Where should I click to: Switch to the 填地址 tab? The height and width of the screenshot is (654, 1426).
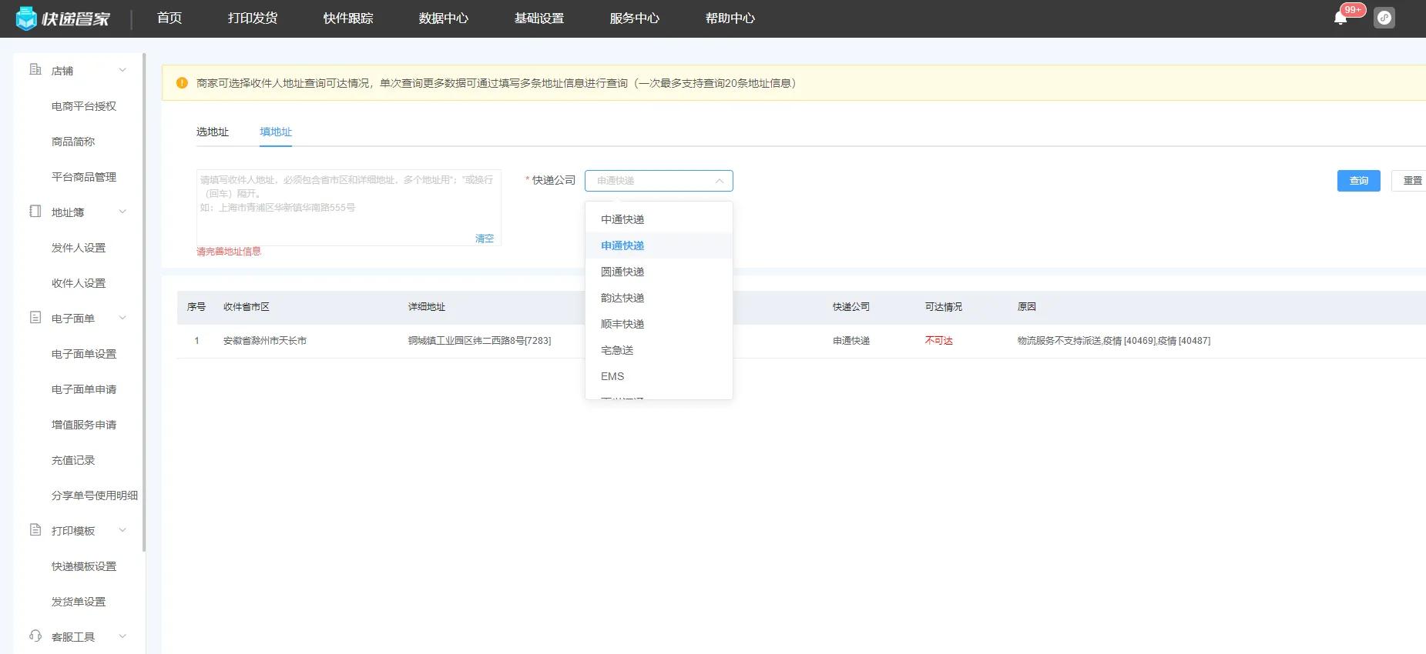(276, 132)
